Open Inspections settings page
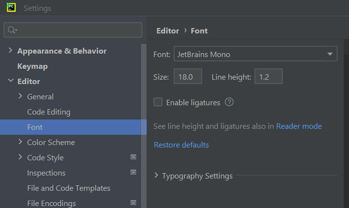The image size is (349, 208). 46,173
